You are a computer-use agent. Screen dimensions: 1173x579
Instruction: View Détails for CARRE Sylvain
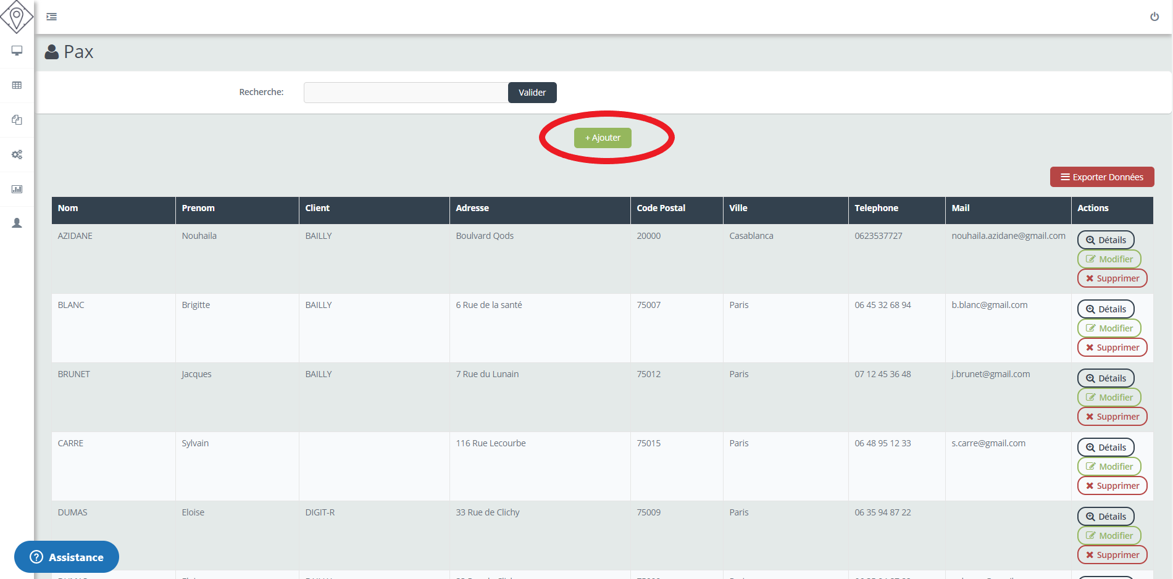coord(1105,448)
